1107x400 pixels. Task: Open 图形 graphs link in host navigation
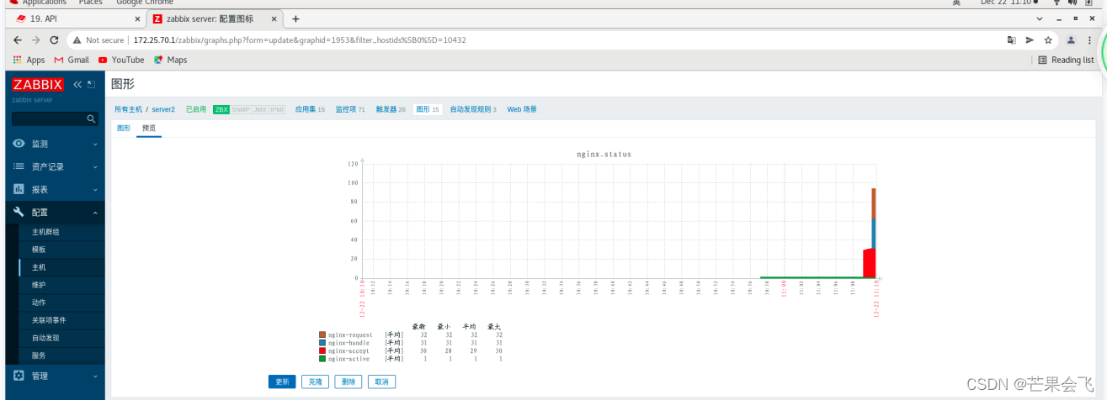tap(423, 109)
